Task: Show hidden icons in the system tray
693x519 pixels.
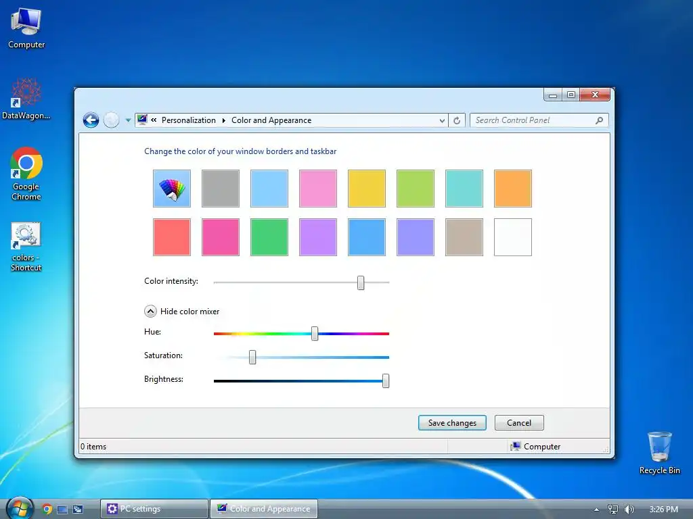Action: pyautogui.click(x=596, y=510)
